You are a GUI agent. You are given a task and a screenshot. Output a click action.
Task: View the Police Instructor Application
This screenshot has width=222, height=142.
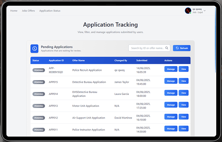[x=183, y=129]
